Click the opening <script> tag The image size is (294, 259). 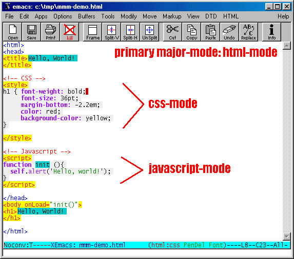17,158
